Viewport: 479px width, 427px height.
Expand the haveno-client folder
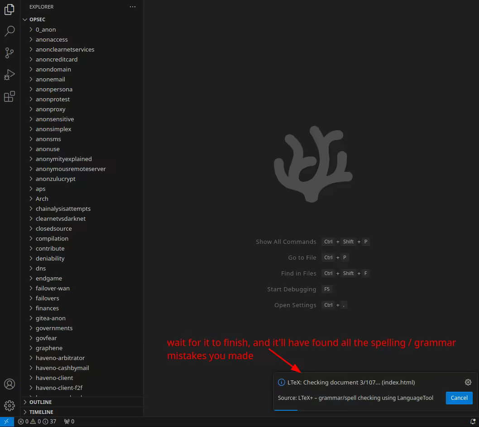coord(54,378)
